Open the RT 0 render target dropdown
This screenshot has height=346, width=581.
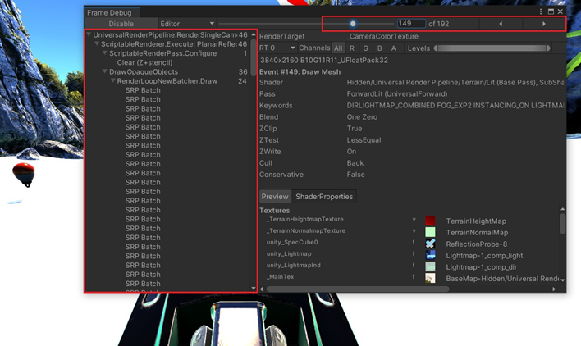(x=277, y=48)
